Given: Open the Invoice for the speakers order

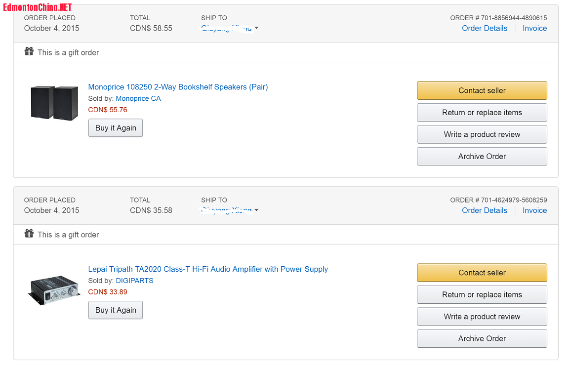Looking at the screenshot, I should pos(535,28).
